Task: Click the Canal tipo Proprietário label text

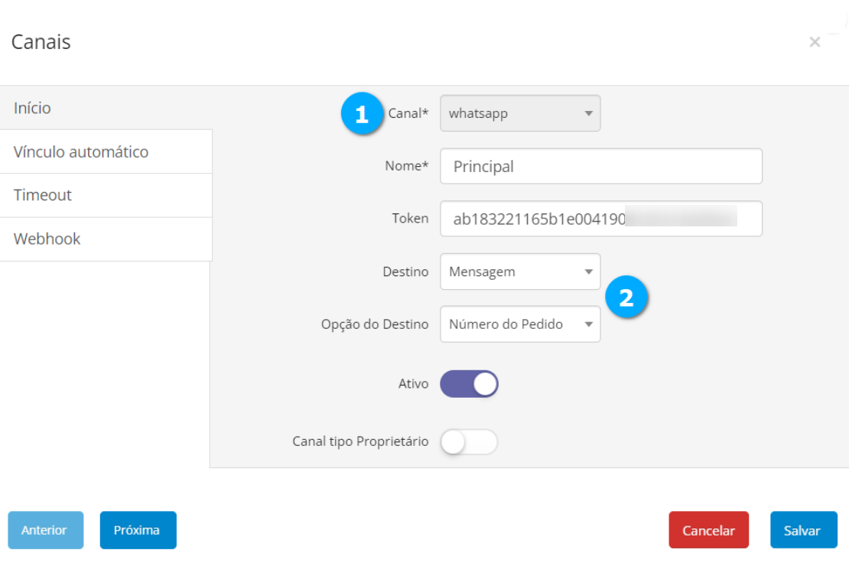Action: (360, 442)
